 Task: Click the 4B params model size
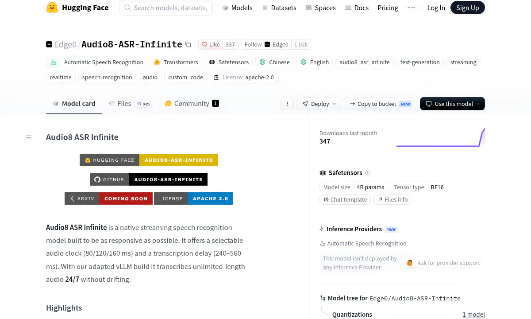tap(370, 187)
